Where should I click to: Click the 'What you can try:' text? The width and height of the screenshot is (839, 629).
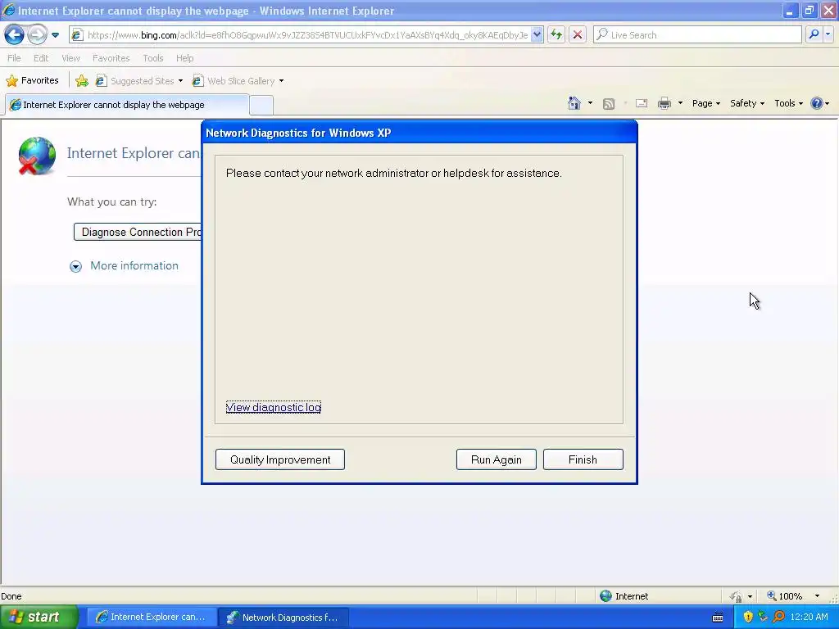pyautogui.click(x=111, y=201)
